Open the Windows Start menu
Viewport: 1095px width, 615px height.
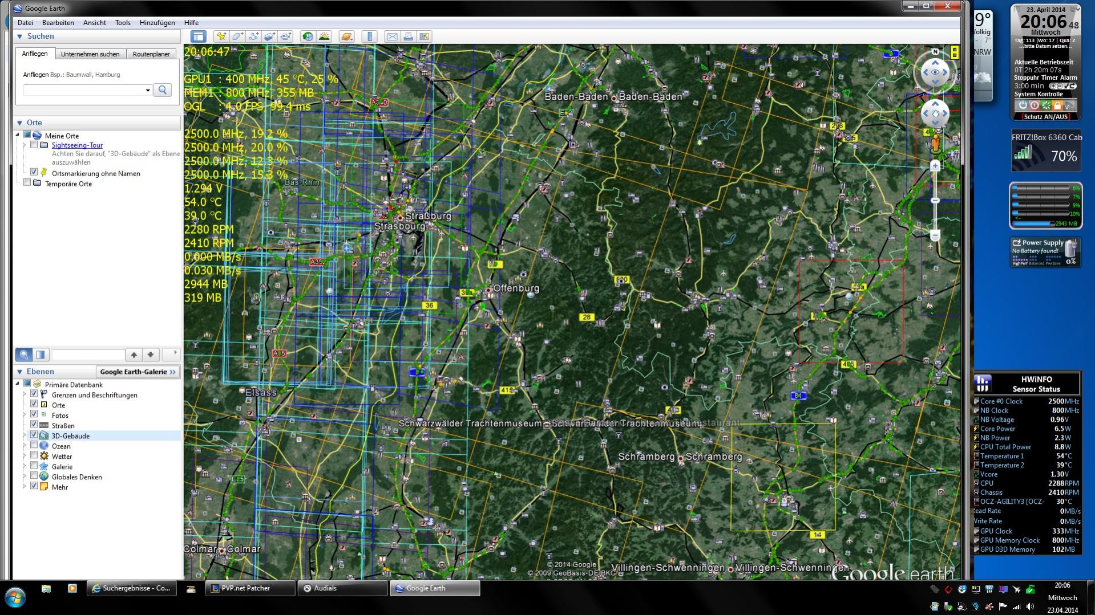[x=15, y=598]
